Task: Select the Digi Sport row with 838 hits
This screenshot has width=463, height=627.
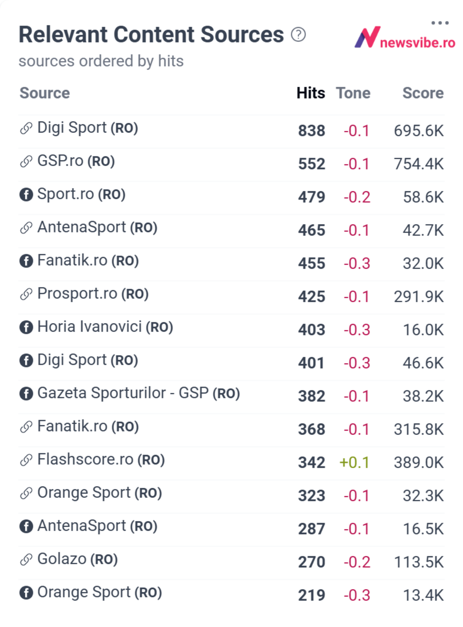Action: coord(231,131)
